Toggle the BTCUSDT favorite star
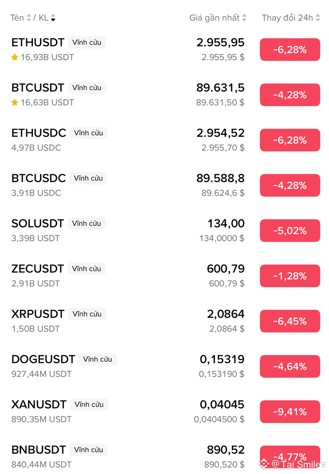The image size is (329, 474). 15,103
